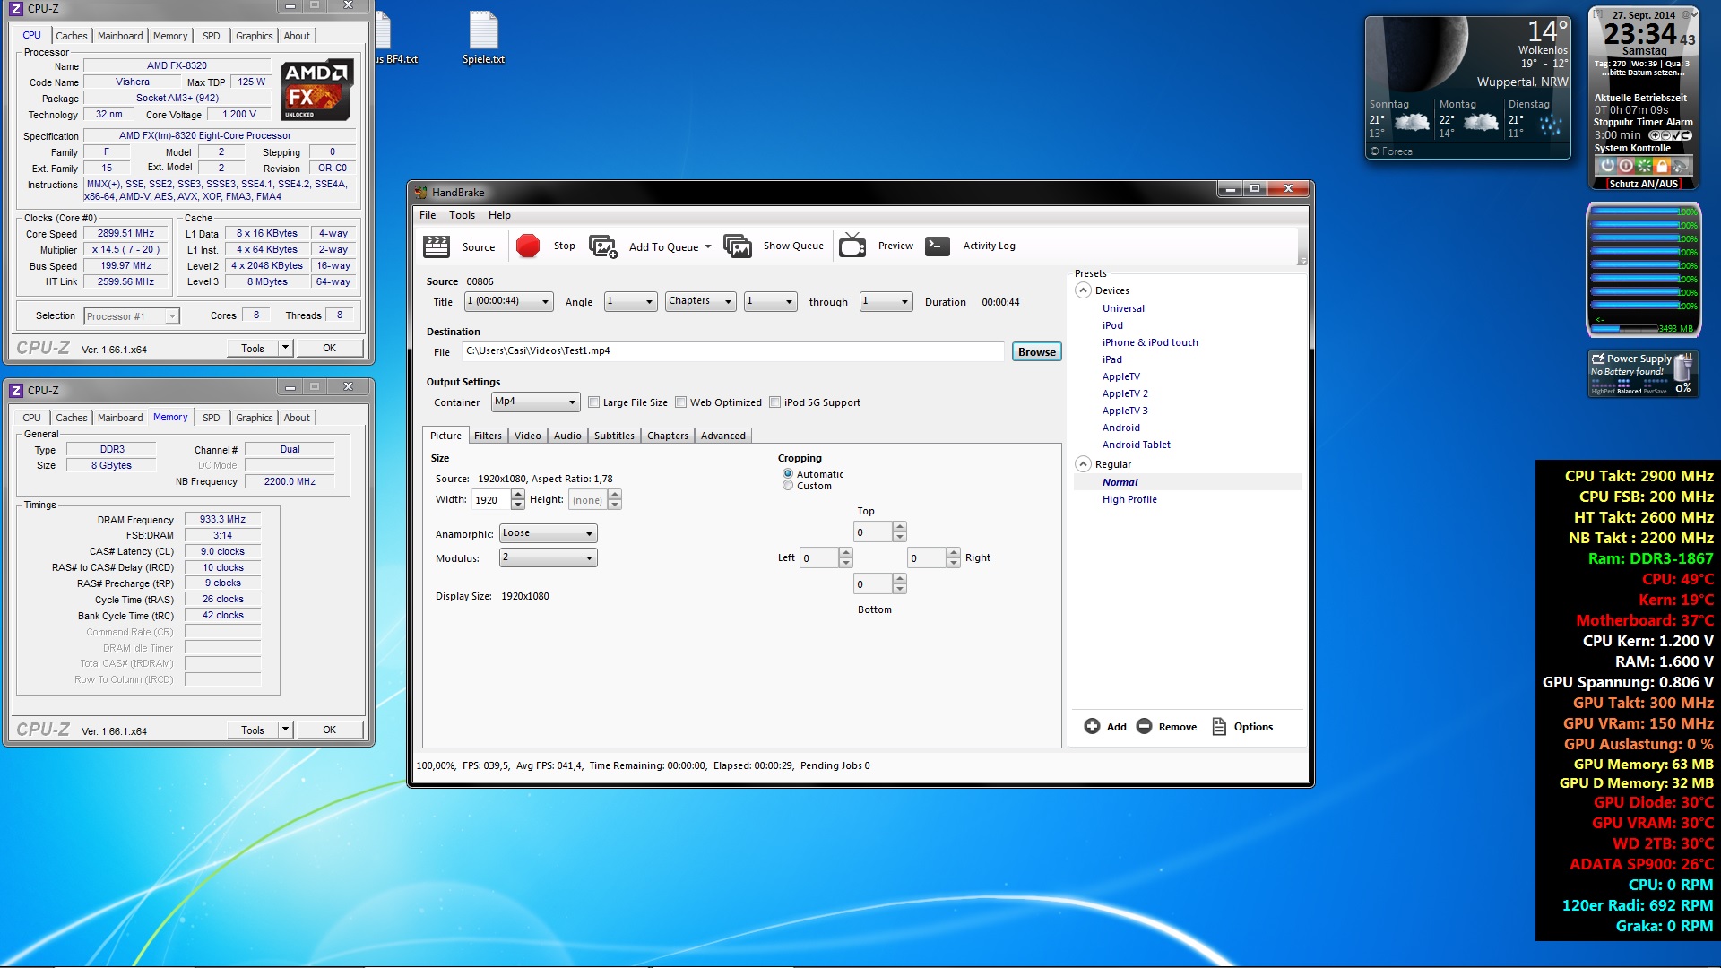The width and height of the screenshot is (1721, 968).
Task: Click the destination File path field
Action: click(x=732, y=351)
